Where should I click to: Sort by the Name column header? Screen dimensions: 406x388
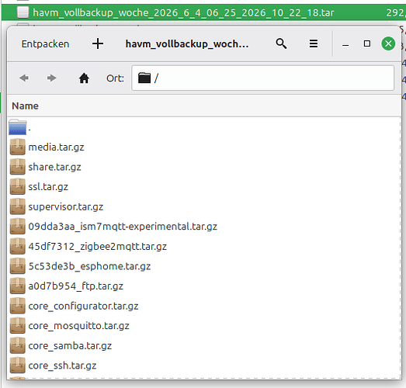25,106
